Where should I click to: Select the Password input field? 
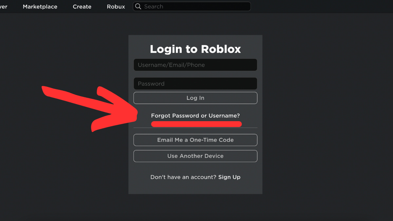tap(195, 83)
